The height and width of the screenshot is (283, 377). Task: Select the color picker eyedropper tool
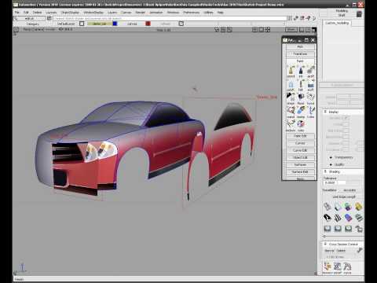click(310, 112)
